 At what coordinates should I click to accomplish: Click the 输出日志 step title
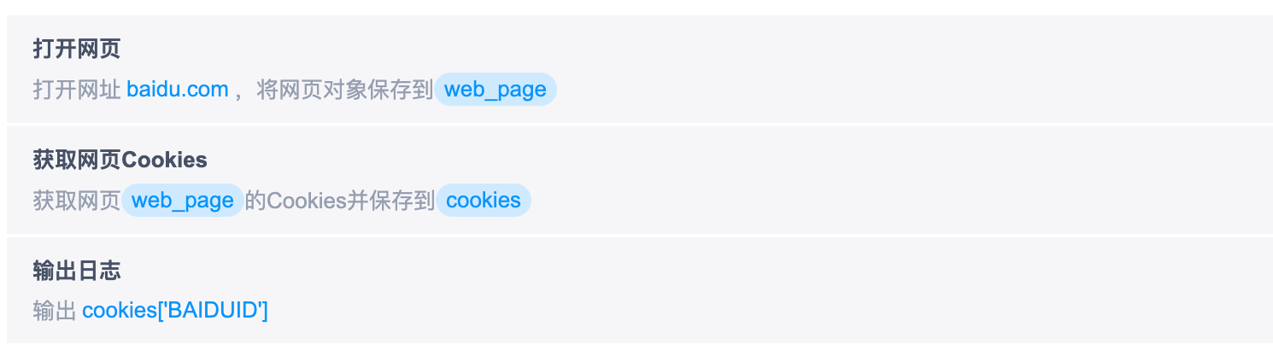[77, 271]
